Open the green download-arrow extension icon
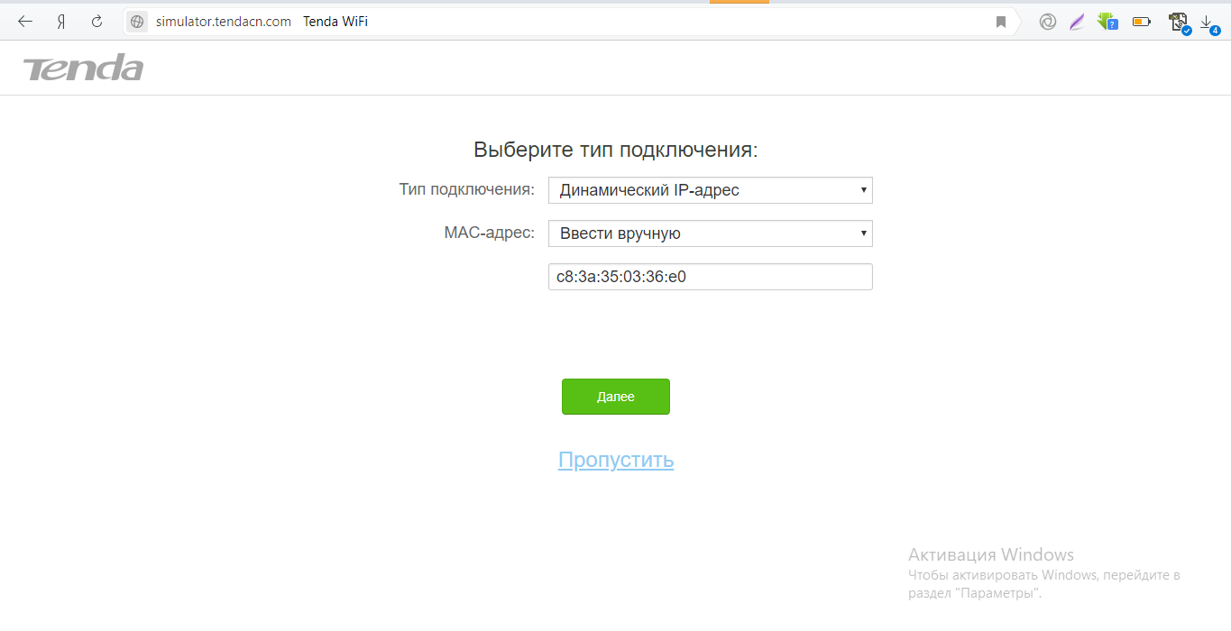 pyautogui.click(x=1107, y=21)
